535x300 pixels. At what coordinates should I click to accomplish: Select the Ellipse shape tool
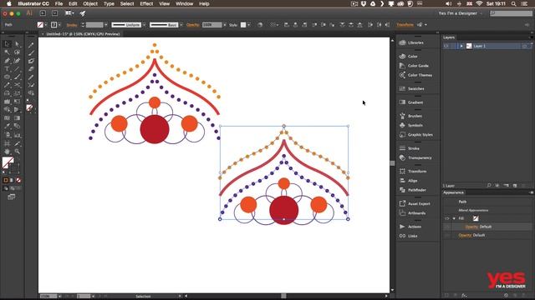click(7, 77)
